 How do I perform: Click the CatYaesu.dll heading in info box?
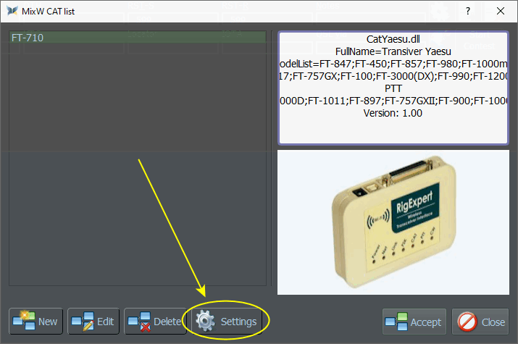click(x=393, y=38)
